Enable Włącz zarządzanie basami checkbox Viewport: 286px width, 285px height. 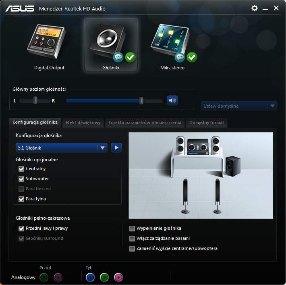(132, 239)
